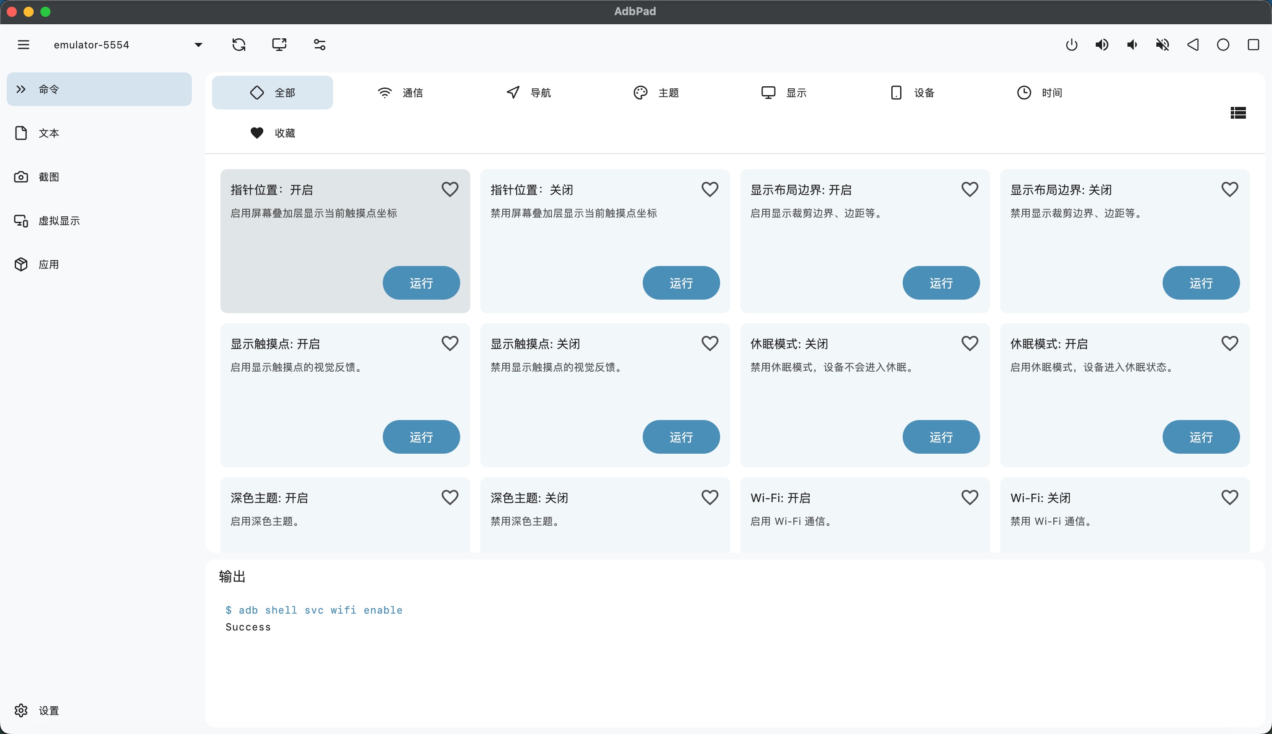The height and width of the screenshot is (734, 1272).
Task: Favorite the 显示布局边界: 开启 command
Action: (x=970, y=189)
